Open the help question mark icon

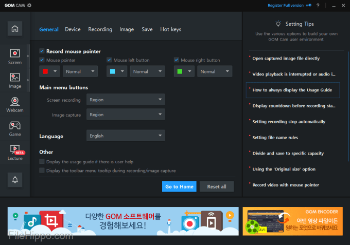318,5
